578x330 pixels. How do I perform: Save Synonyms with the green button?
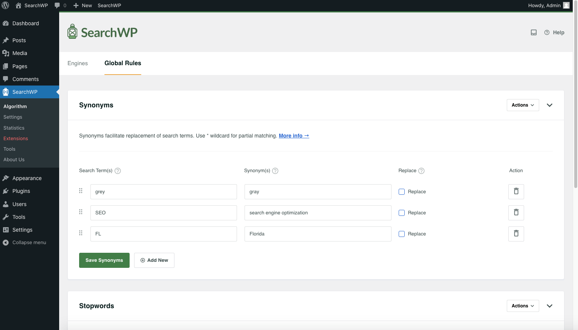pyautogui.click(x=104, y=260)
